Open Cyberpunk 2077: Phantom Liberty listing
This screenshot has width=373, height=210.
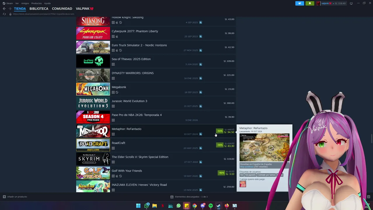coord(156,33)
